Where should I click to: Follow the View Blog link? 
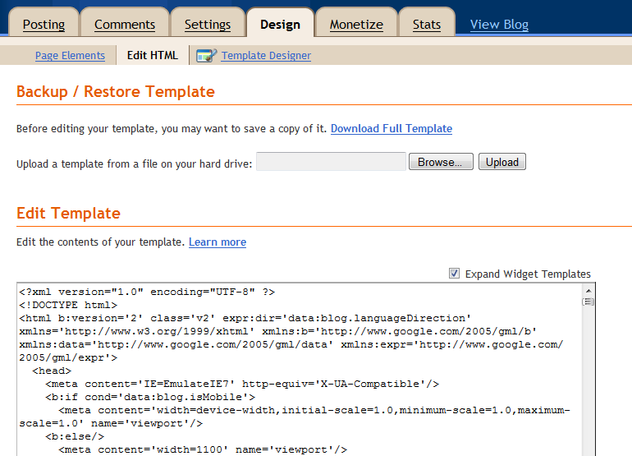tap(499, 25)
